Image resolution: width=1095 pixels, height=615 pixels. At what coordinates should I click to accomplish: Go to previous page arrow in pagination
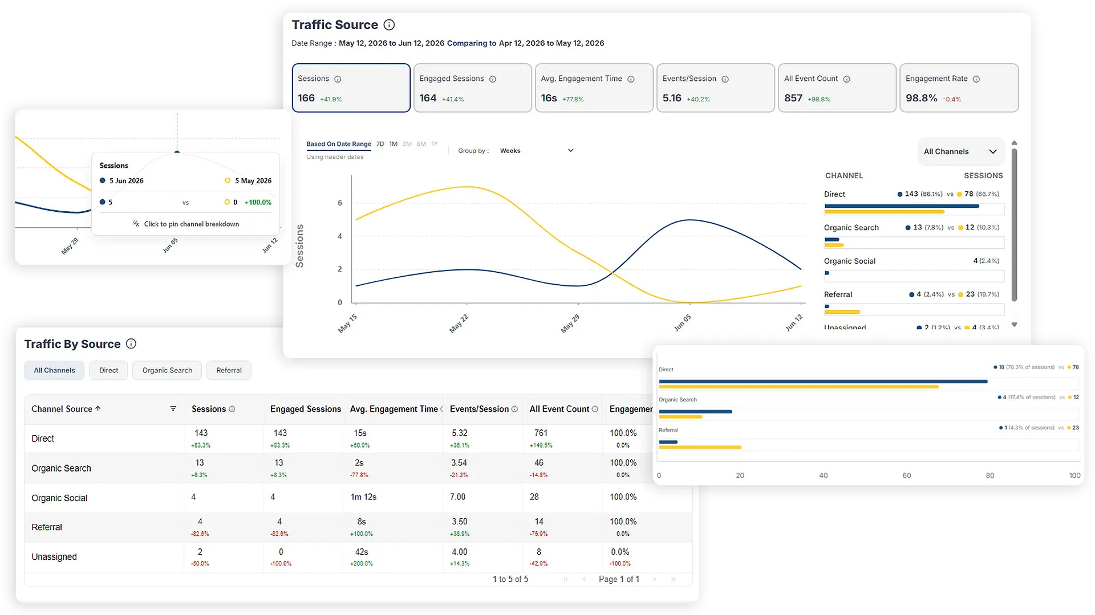584,579
